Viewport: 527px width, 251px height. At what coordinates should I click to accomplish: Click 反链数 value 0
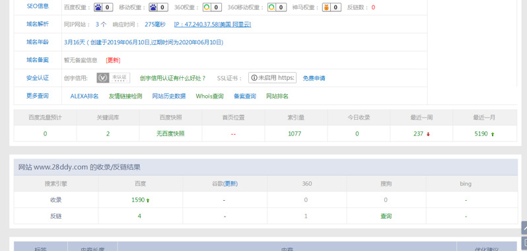pos(373,7)
